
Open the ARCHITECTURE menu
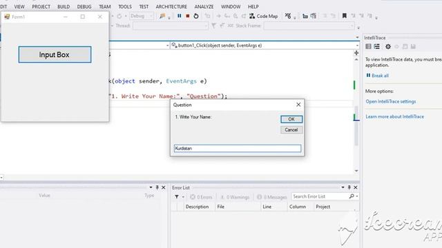coord(171,6)
